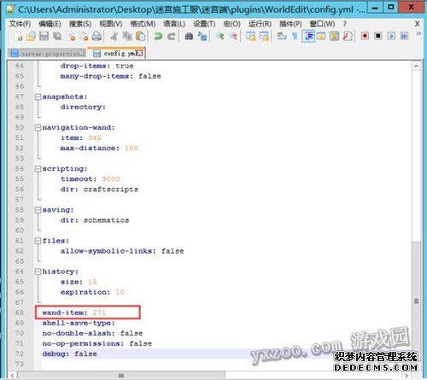This screenshot has height=380, width=427.
Task: Click the Save toolbar icon
Action: pos(44,36)
